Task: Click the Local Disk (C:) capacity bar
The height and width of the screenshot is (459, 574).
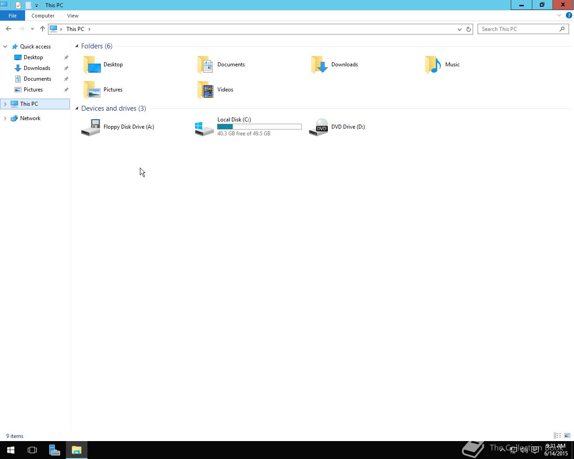Action: pos(259,127)
